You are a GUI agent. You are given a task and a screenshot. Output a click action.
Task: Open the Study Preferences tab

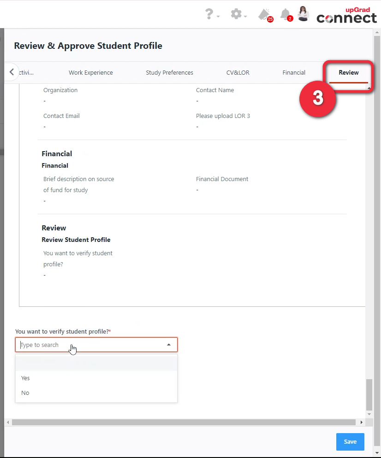pos(169,73)
